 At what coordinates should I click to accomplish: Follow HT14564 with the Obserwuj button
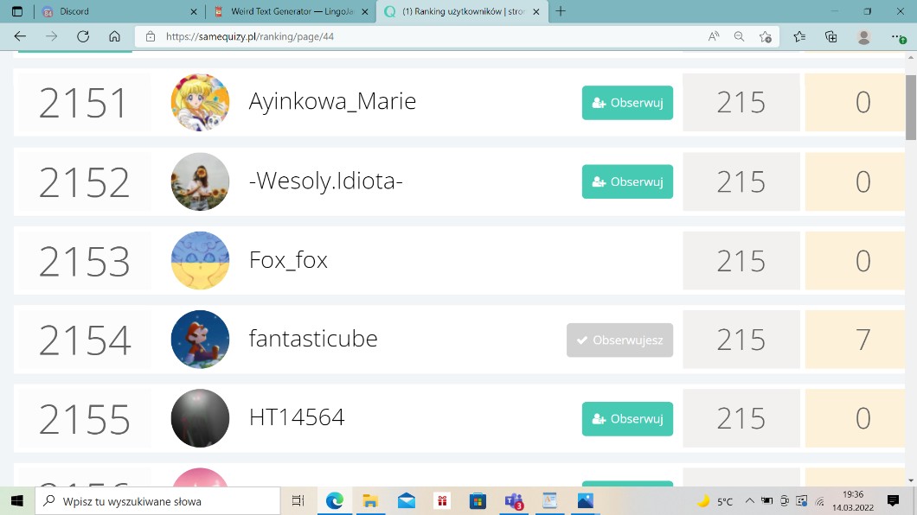[627, 419]
